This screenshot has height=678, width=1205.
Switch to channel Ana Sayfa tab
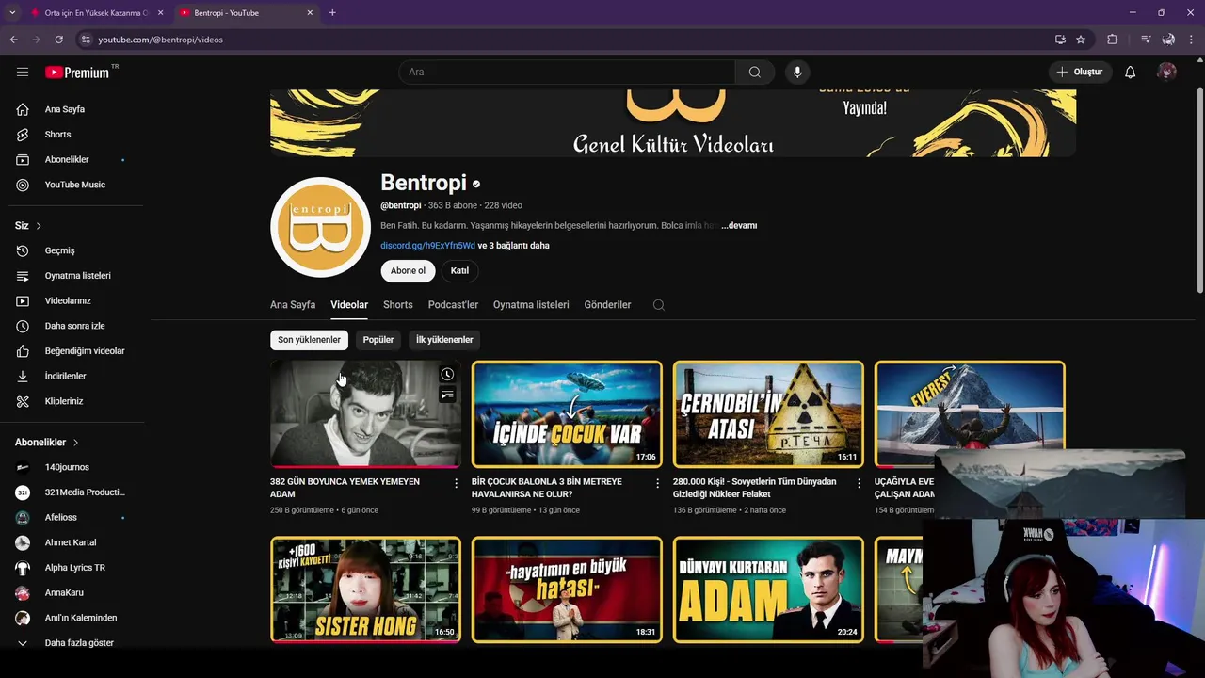click(293, 305)
